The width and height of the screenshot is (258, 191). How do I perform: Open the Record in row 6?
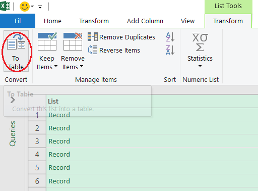point(59,181)
